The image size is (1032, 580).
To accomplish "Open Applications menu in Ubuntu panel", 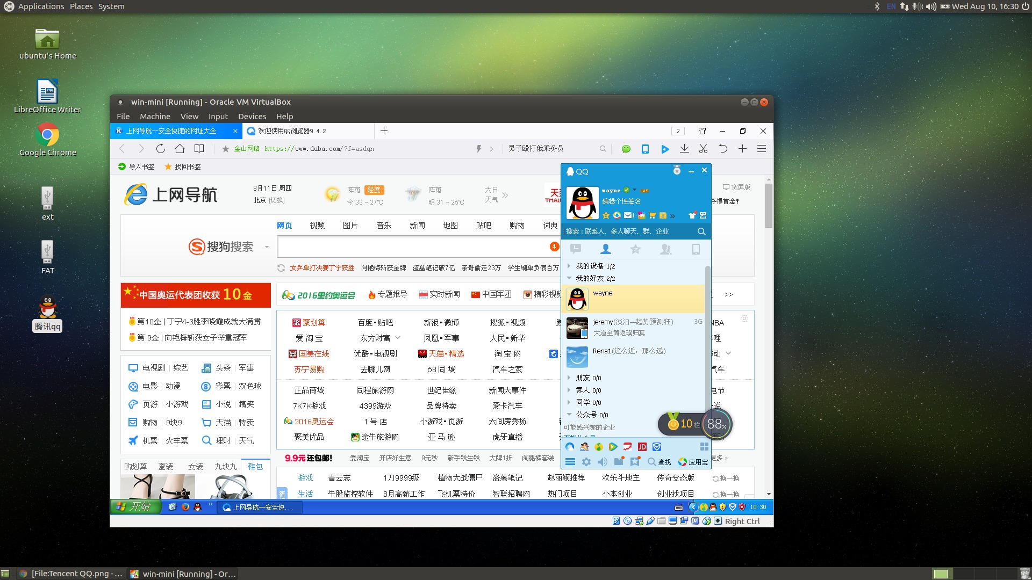I will coord(34,6).
